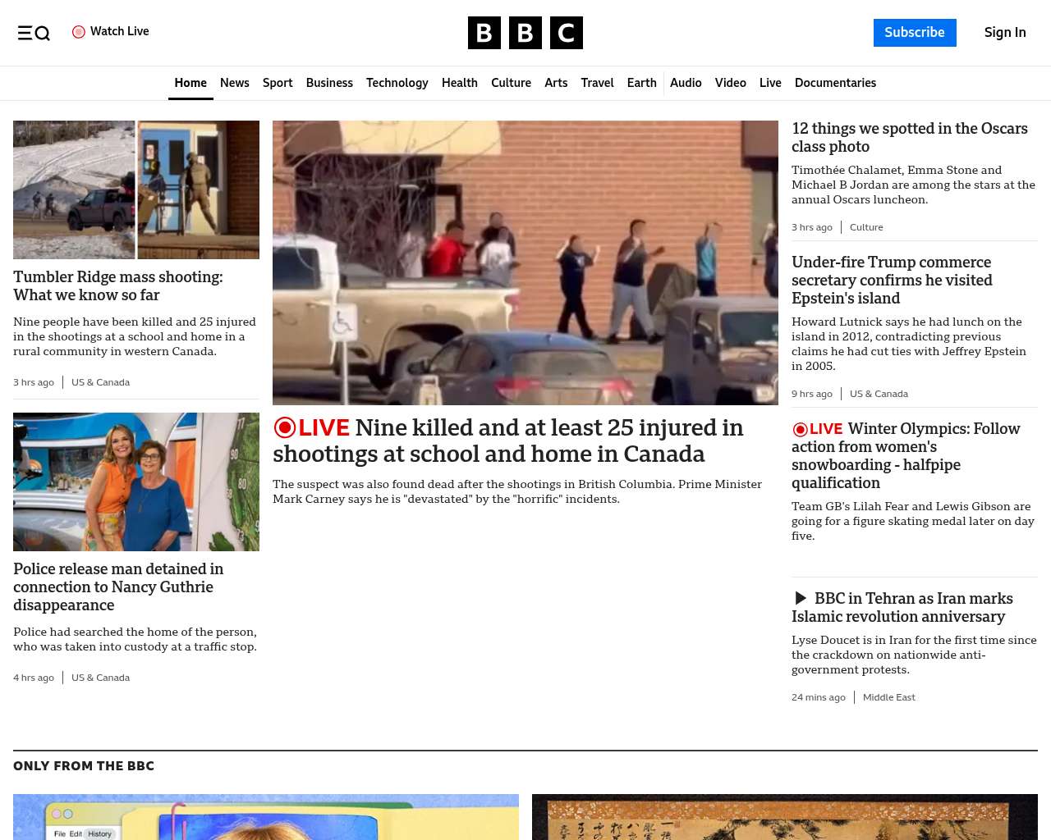Open the Trump commerce secretary Epstein article
This screenshot has width=1051, height=840.
point(892,281)
